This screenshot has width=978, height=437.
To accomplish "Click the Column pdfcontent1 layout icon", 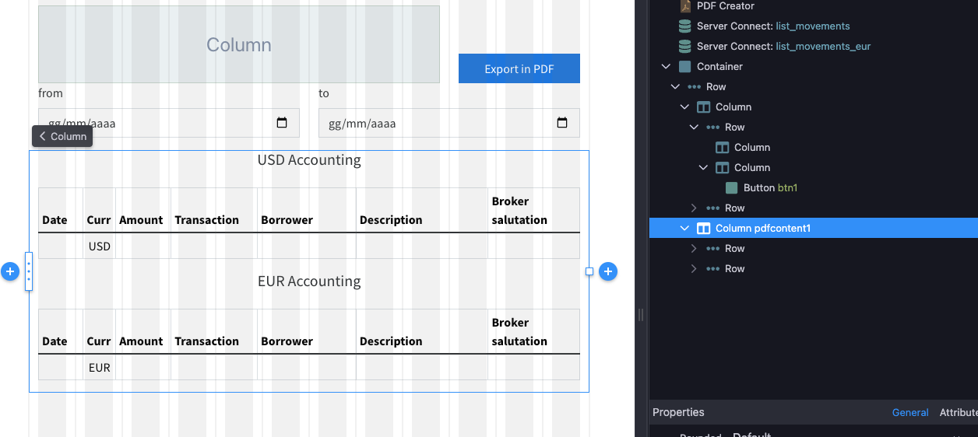I will pos(703,228).
